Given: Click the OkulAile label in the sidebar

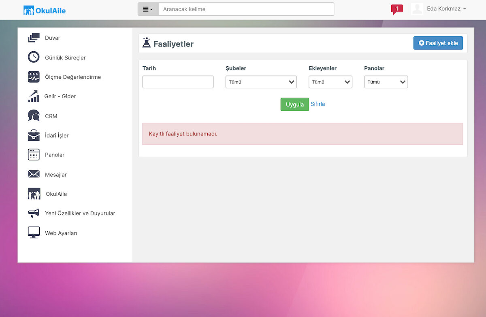Looking at the screenshot, I should (56, 194).
